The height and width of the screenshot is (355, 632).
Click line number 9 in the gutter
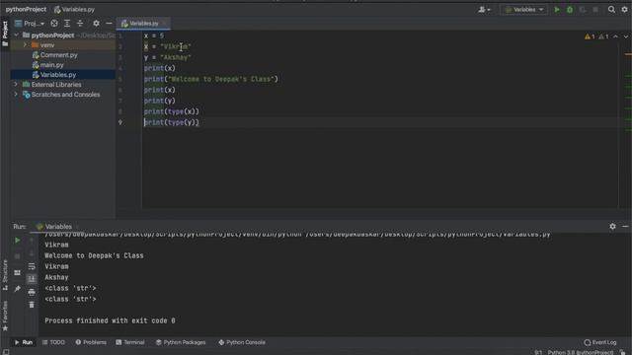click(120, 122)
